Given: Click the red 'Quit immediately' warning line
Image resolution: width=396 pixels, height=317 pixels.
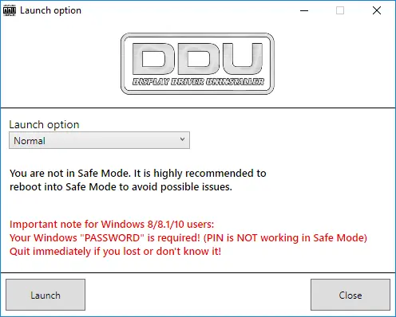Looking at the screenshot, I should pyautogui.click(x=115, y=252).
